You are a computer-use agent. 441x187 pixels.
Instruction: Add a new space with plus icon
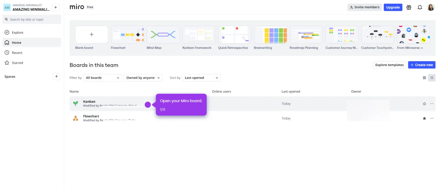tap(56, 77)
